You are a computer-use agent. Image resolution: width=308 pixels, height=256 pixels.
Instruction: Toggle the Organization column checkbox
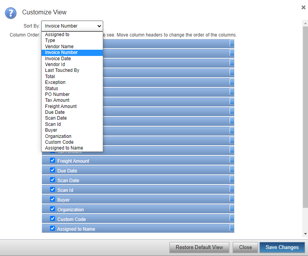(x=52, y=209)
